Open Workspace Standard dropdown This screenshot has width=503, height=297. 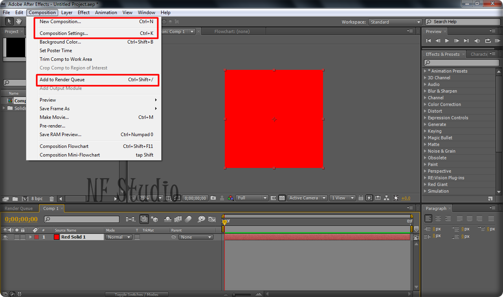coord(395,22)
